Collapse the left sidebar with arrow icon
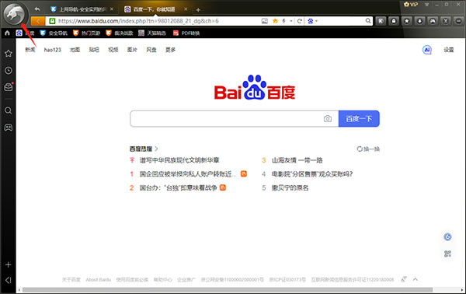Screen dimensions: 466x294 point(9,280)
